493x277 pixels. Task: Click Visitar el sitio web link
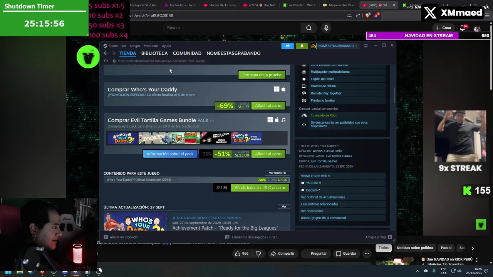click(x=315, y=176)
